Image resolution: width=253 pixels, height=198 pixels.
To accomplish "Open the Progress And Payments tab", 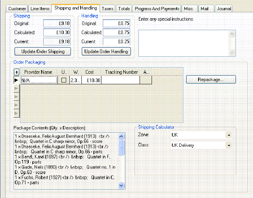I will point(157,8).
